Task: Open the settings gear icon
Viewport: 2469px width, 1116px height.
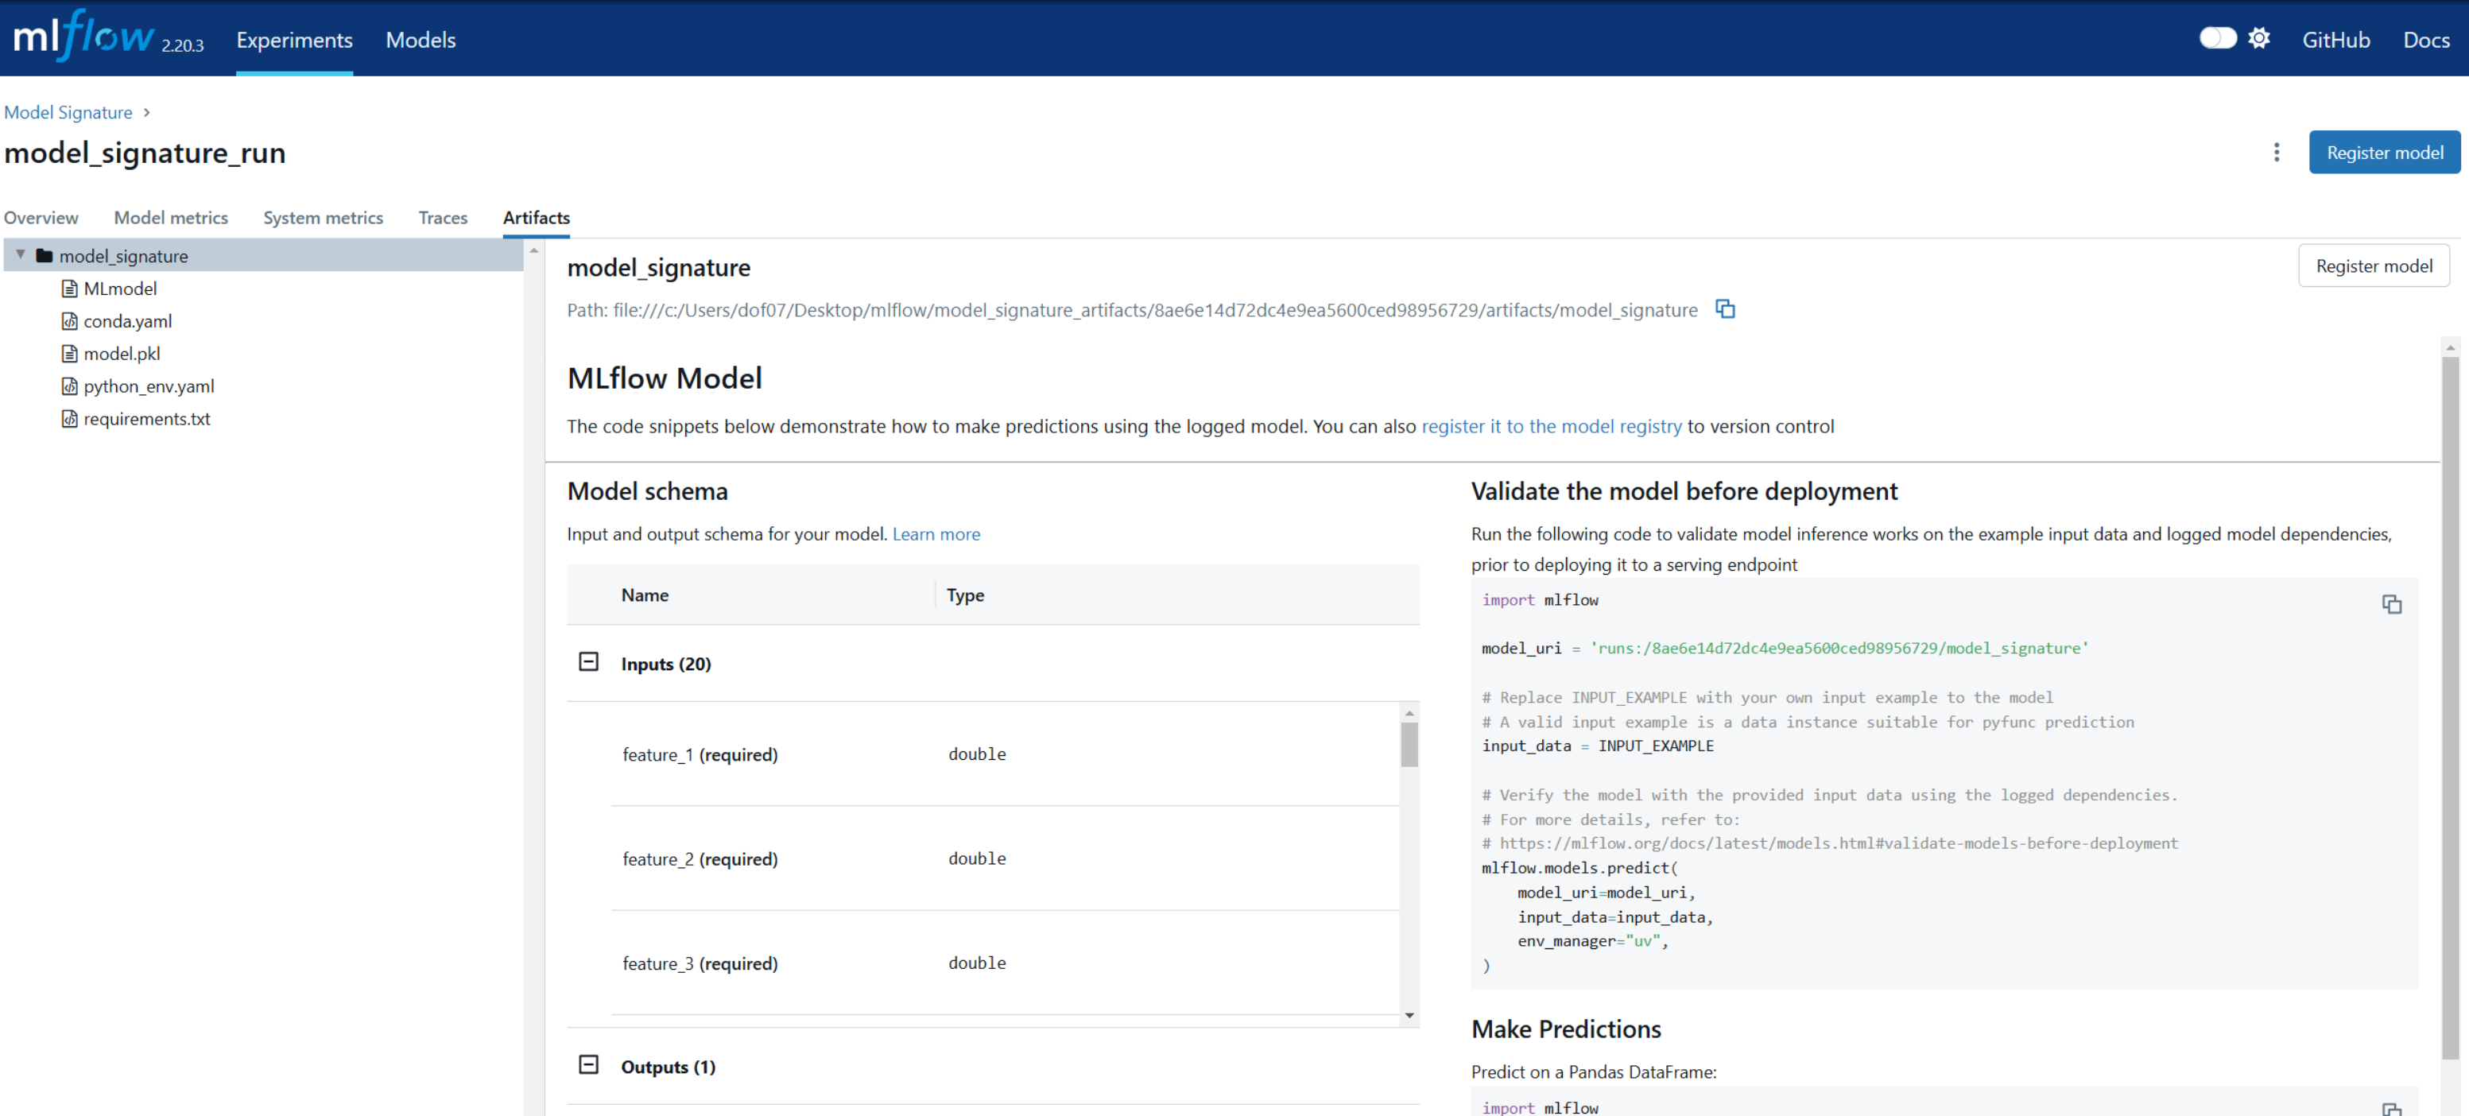Action: coord(2259,38)
